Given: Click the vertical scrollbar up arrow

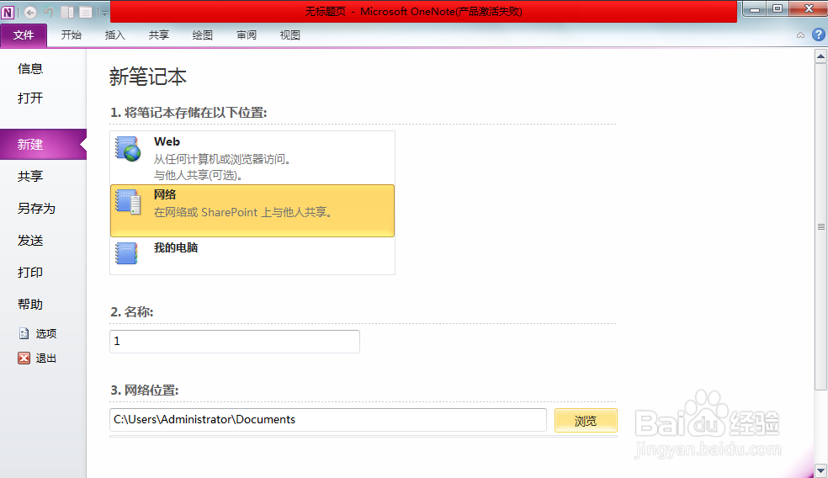Looking at the screenshot, I should point(820,56).
